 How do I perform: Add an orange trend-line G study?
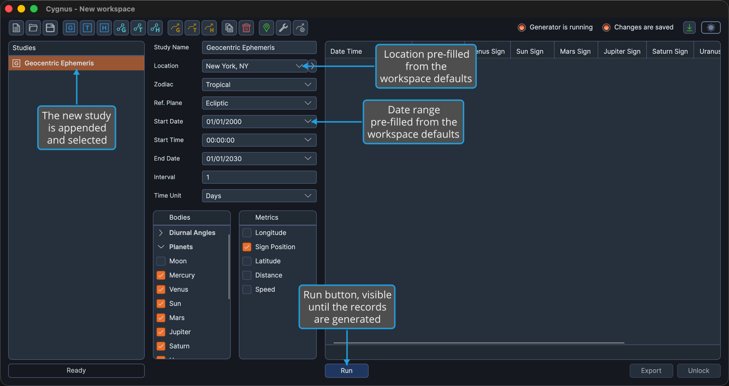point(175,28)
